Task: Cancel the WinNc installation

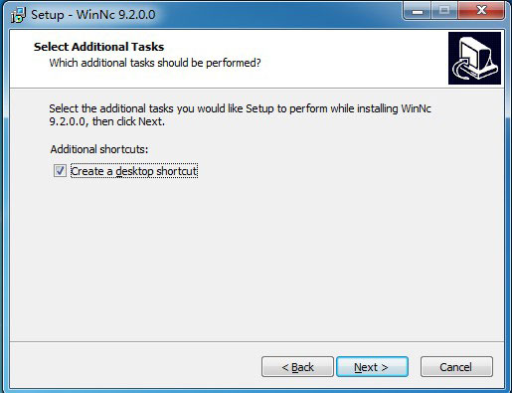Action: point(456,367)
